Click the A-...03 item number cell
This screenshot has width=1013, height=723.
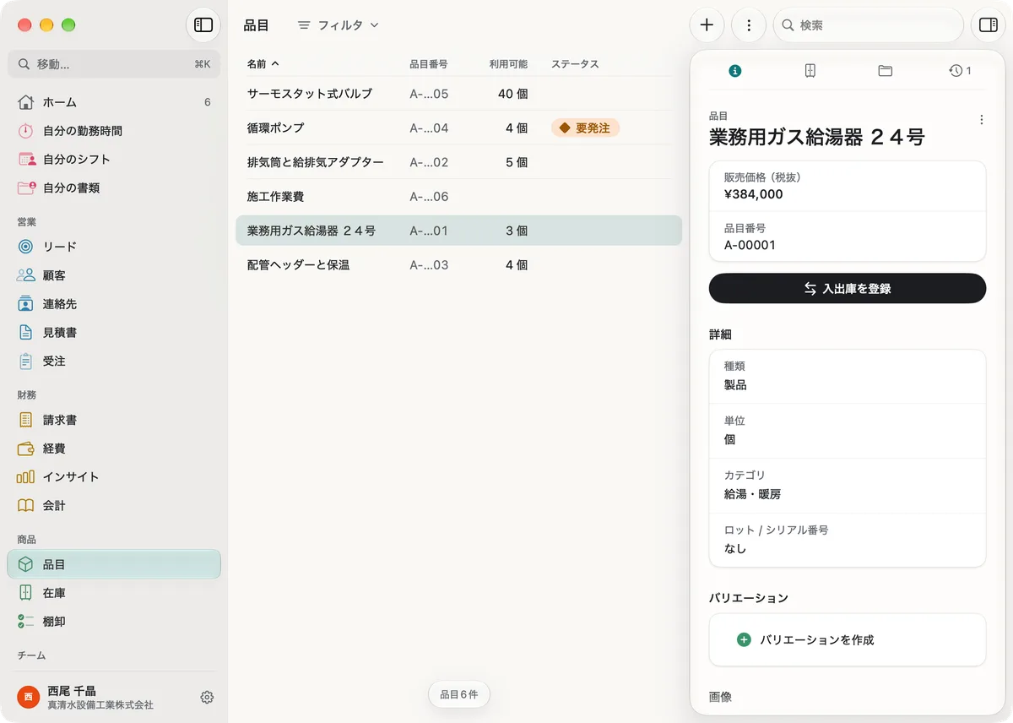[x=429, y=265]
